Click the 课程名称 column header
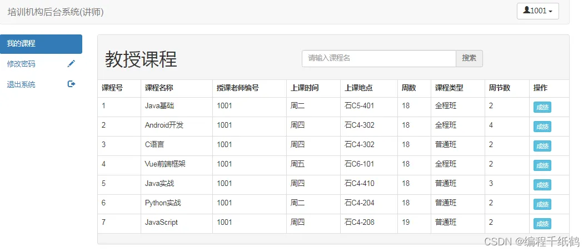 click(x=159, y=88)
